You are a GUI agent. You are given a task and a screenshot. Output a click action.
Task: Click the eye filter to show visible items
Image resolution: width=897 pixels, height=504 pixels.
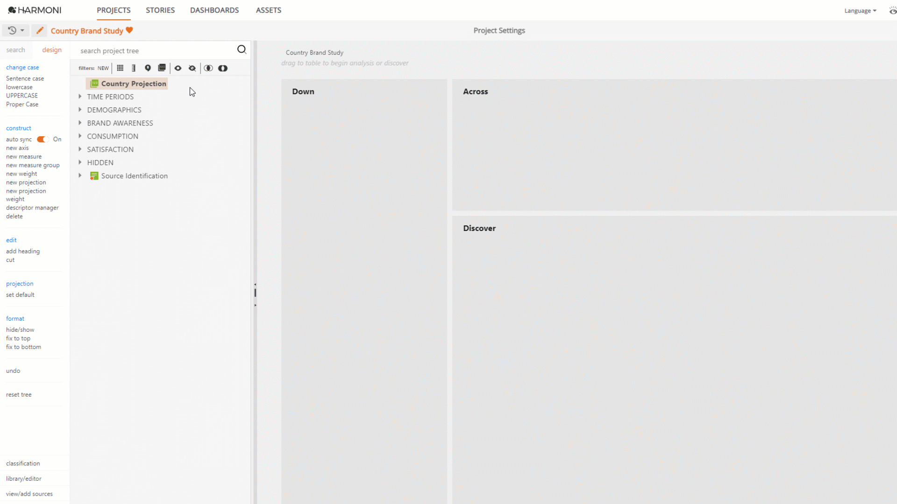(178, 68)
